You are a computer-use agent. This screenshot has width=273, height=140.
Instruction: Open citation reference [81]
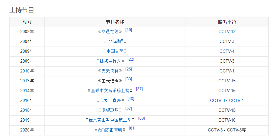(132, 128)
